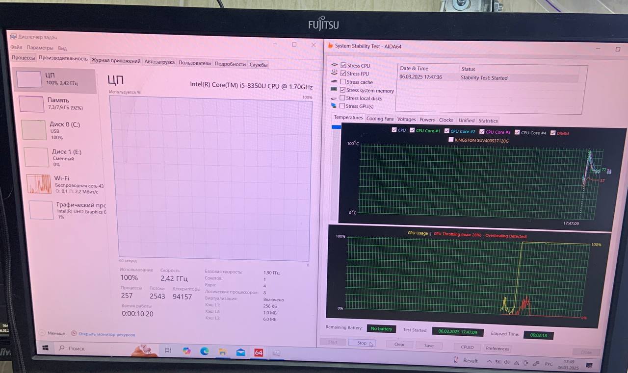The image size is (628, 373).
Task: Toggle CPU Core #3 graph line checkbox
Action: point(482,131)
